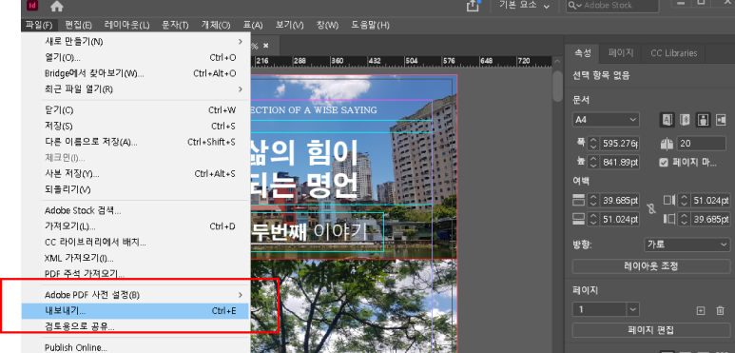This screenshot has width=735, height=353.
Task: Open the 보기(V) menu
Action: [x=289, y=25]
